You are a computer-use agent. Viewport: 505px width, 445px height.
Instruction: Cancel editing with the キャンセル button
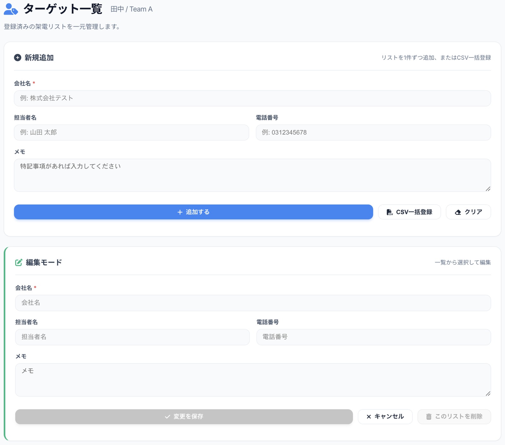(x=385, y=416)
